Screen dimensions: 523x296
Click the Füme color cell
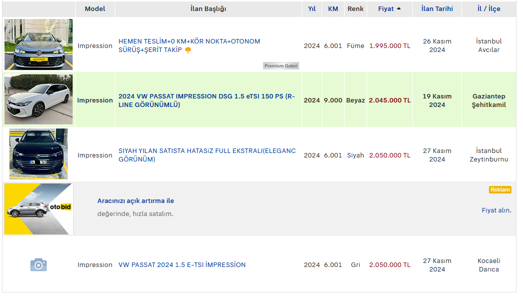tap(356, 46)
